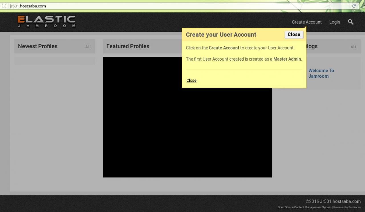Reload the page with the refresh icon
This screenshot has width=365, height=212.
coord(354,6)
